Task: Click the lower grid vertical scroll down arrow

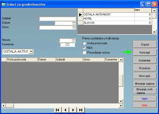Action: click(121, 101)
